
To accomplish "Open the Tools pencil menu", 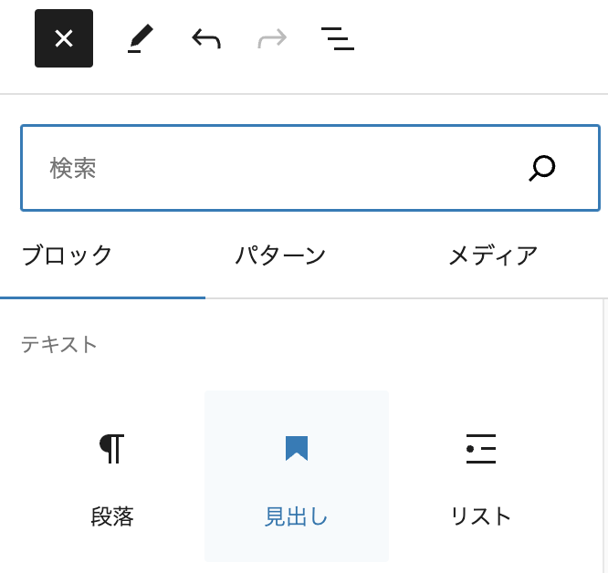I will coord(141,38).
